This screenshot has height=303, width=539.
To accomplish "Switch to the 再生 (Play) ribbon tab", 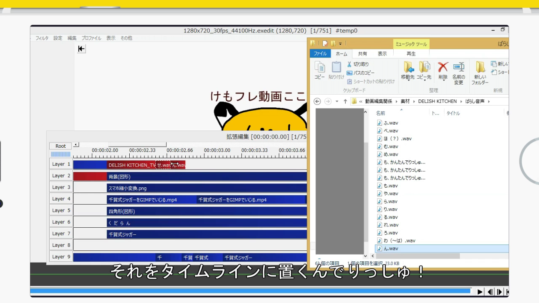I will pos(411,53).
